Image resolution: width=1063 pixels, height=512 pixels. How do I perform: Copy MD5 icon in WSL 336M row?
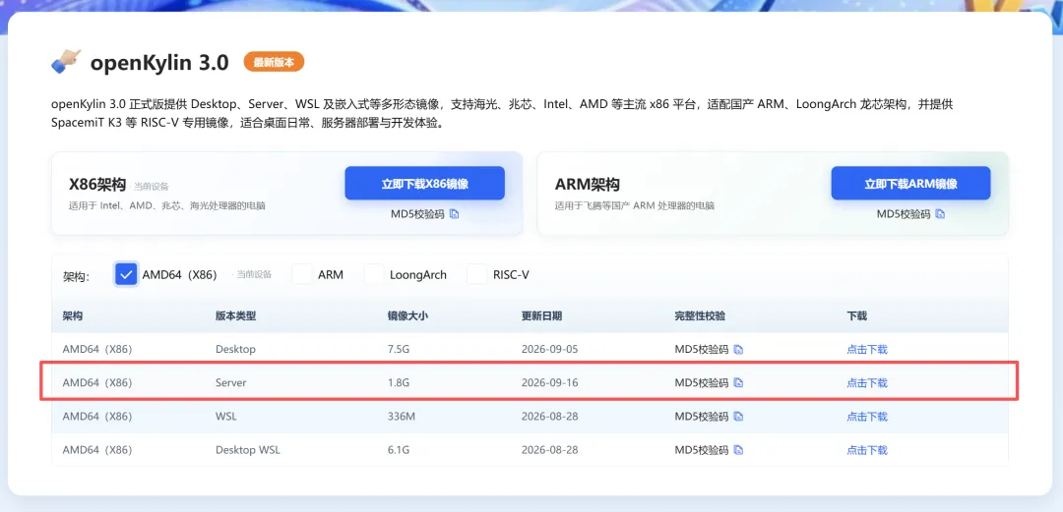(739, 416)
